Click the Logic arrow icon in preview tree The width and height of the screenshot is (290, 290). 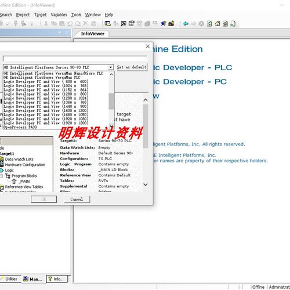(2, 171)
